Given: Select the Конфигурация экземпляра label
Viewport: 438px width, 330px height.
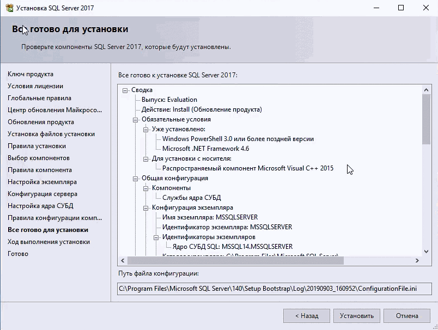Looking at the screenshot, I should click(x=192, y=207).
